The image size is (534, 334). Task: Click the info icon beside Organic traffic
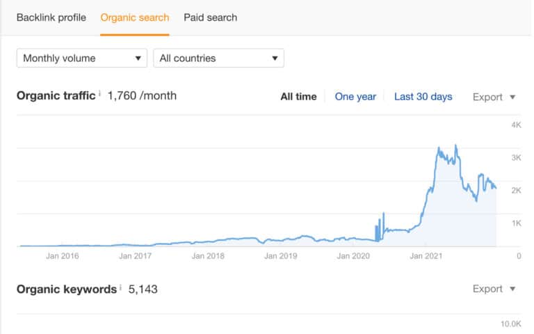100,93
